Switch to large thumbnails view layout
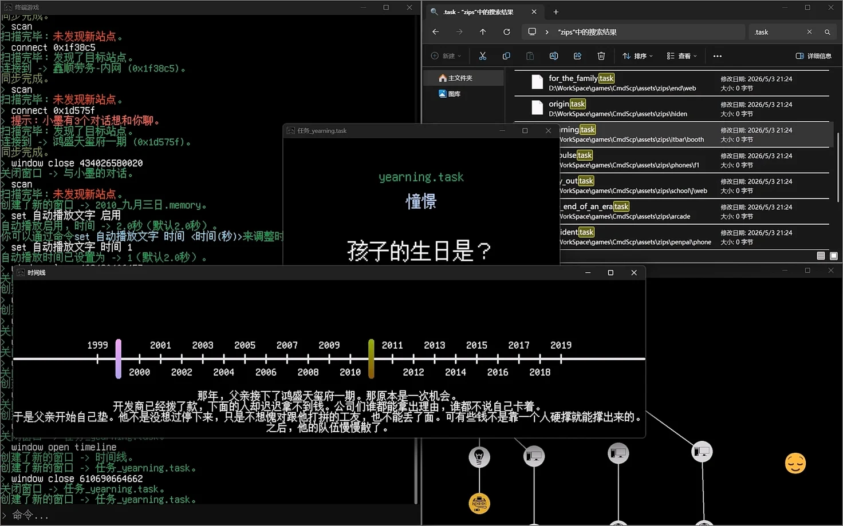The width and height of the screenshot is (843, 526). click(x=834, y=256)
